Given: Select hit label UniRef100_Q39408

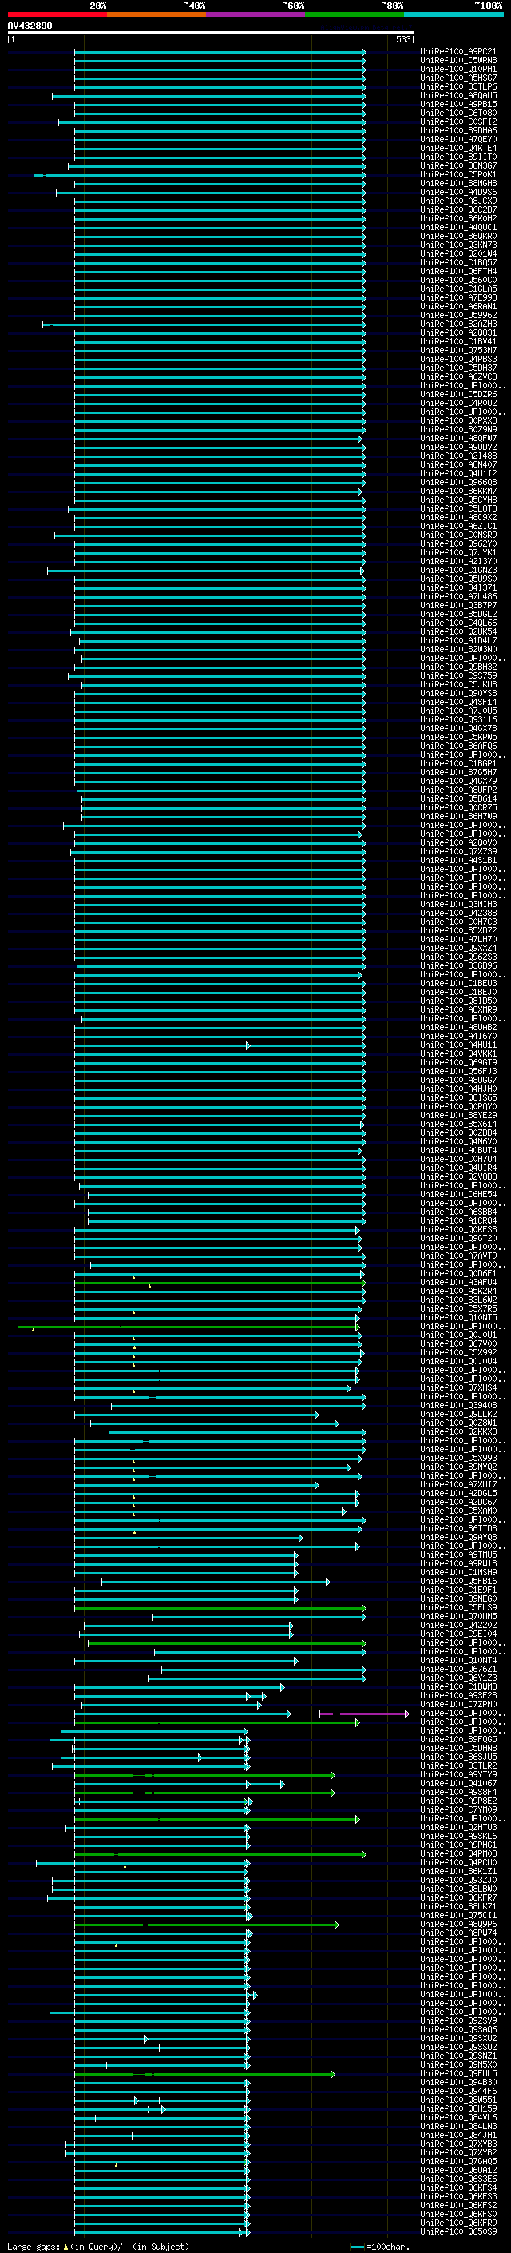Looking at the screenshot, I should (458, 1406).
